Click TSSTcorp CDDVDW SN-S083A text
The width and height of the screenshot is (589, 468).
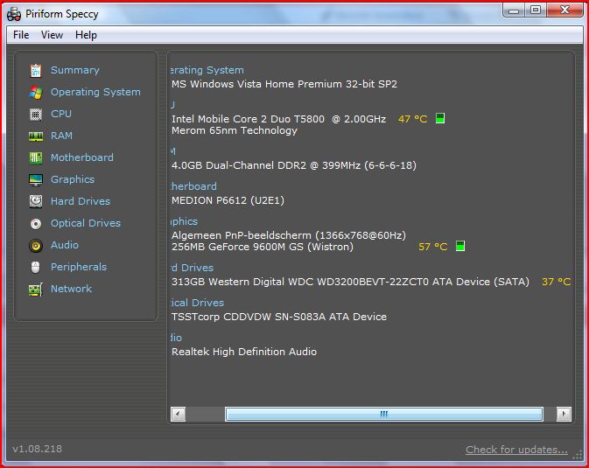click(x=279, y=317)
